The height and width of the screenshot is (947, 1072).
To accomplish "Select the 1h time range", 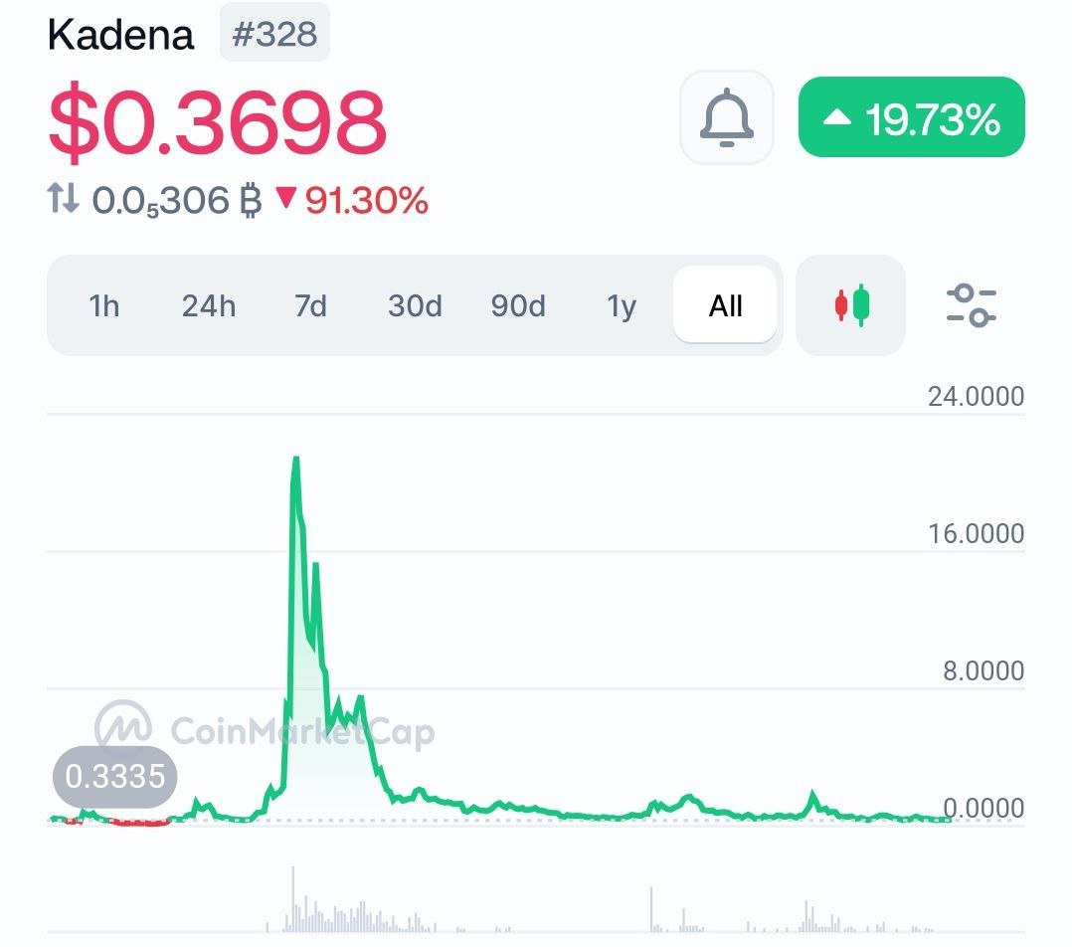I will tap(104, 305).
